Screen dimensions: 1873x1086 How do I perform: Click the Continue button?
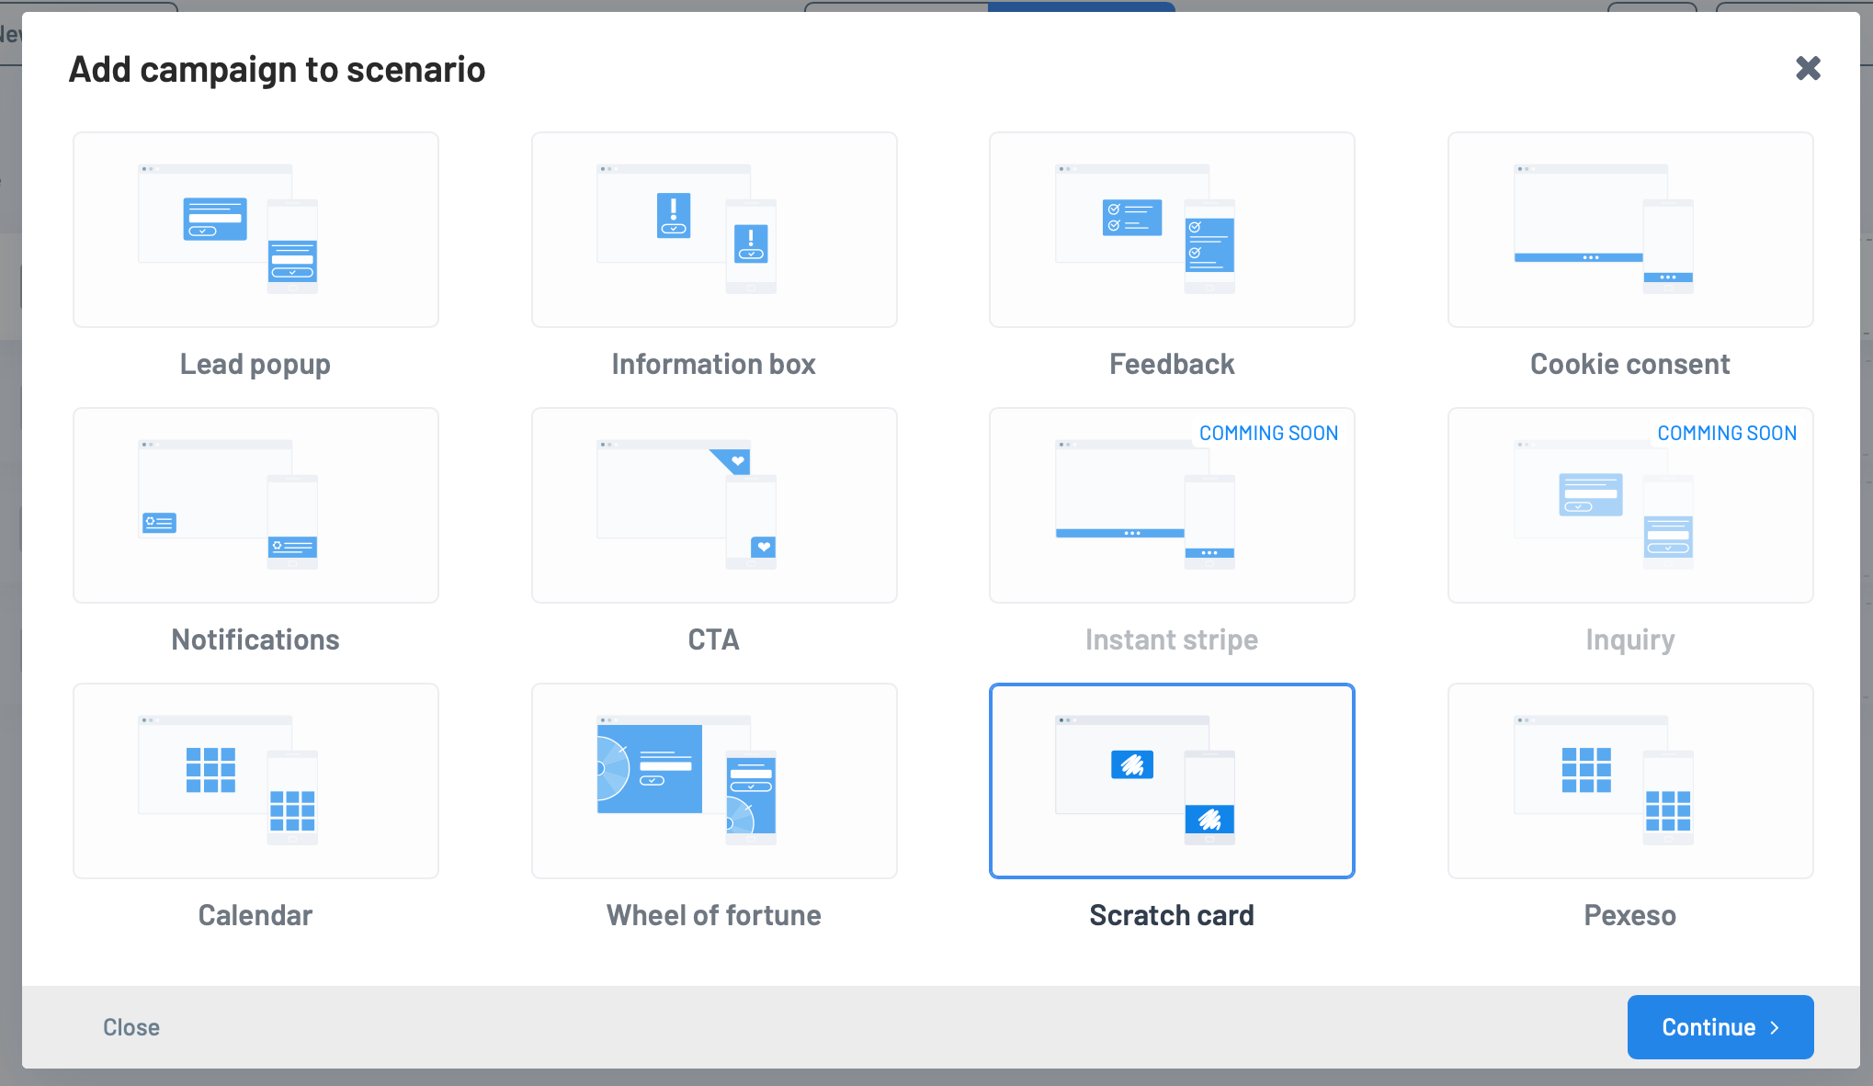[1720, 1027]
